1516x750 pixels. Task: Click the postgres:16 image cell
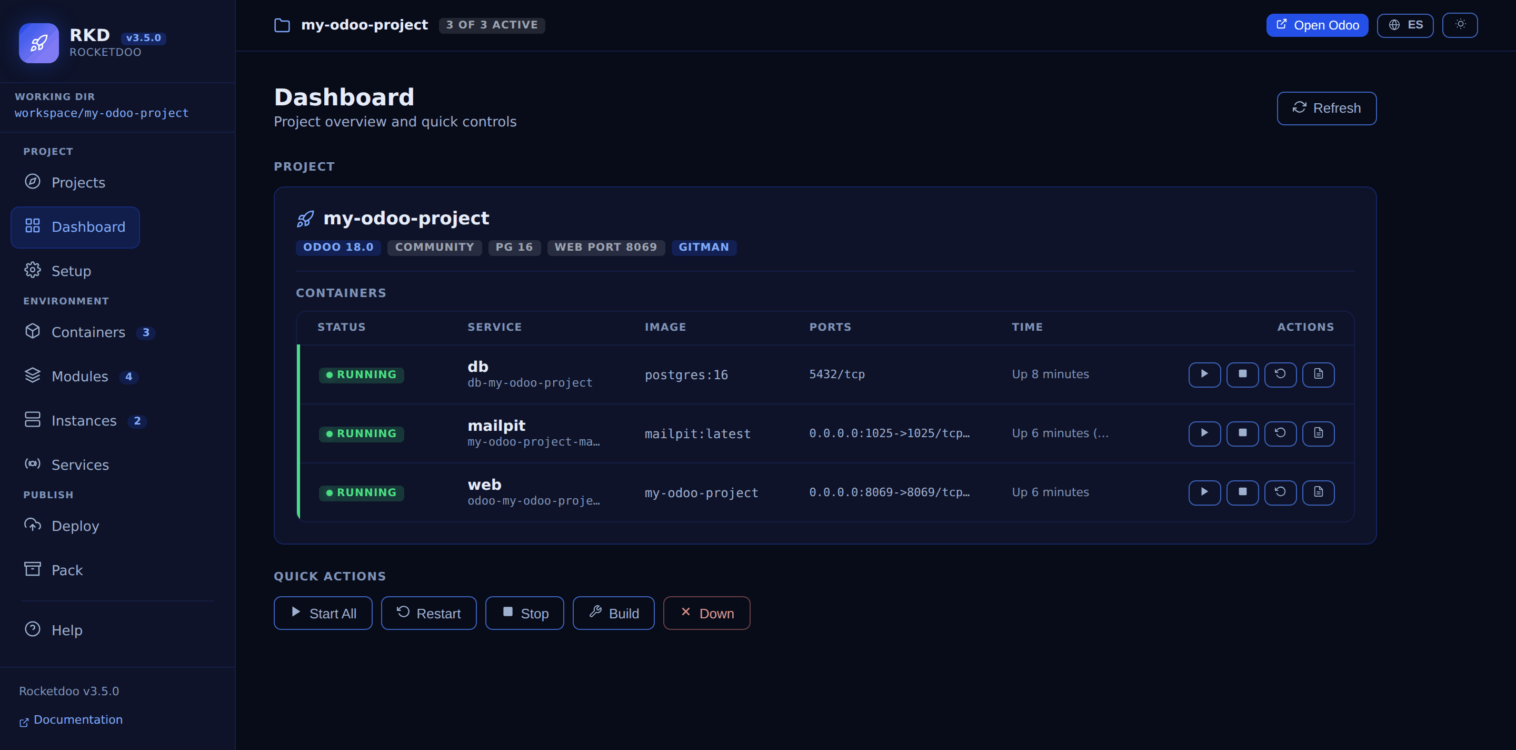tap(685, 375)
